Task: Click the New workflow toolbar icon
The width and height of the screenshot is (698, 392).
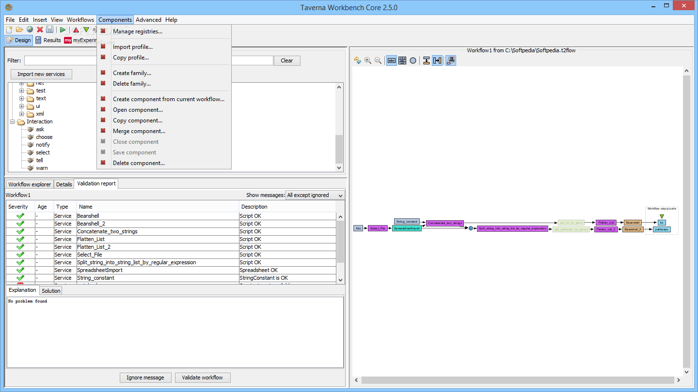Action: [x=9, y=30]
